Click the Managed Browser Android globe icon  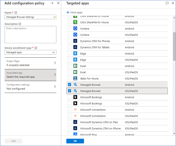[75, 85]
